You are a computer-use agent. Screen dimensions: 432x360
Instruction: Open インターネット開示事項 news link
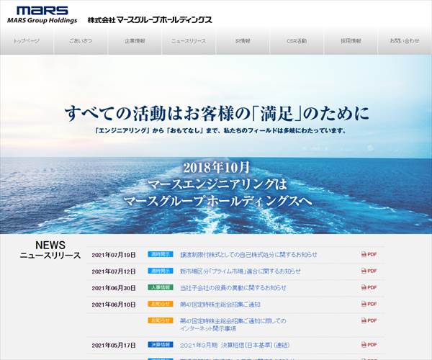[x=233, y=325]
